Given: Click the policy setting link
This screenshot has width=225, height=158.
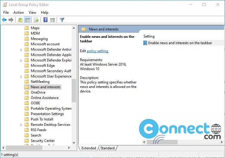Looking at the screenshot, I should 98,51.
